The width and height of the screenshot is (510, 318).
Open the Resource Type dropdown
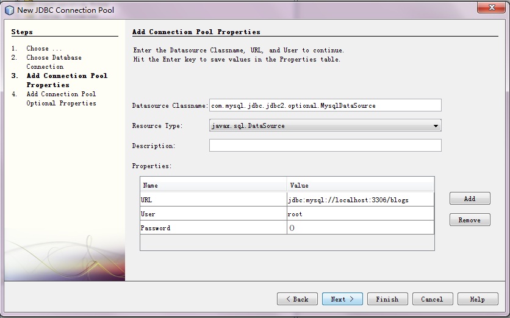tap(325, 125)
